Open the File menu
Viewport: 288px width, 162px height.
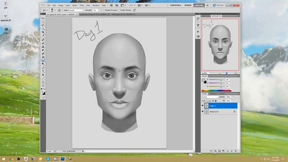tap(49, 5)
